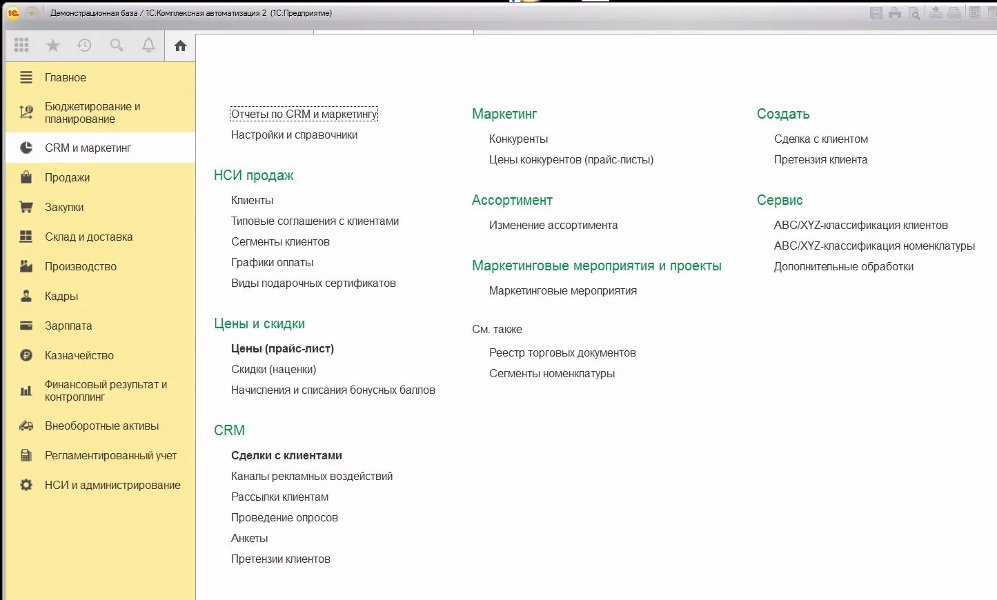
Task: Open the calculator grid icon in the title bar
Action: (x=975, y=13)
